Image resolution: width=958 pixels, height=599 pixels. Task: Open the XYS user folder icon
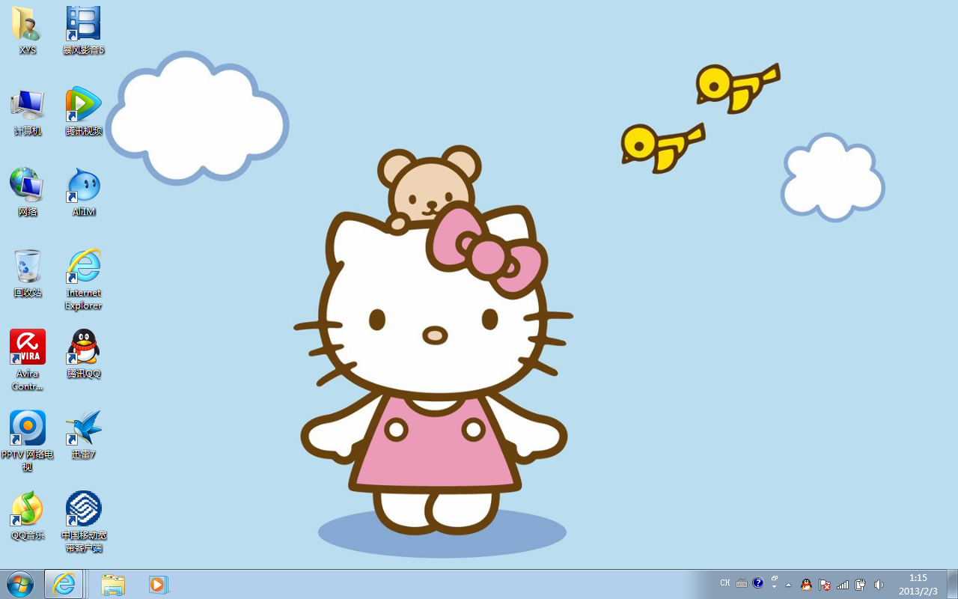[28, 31]
